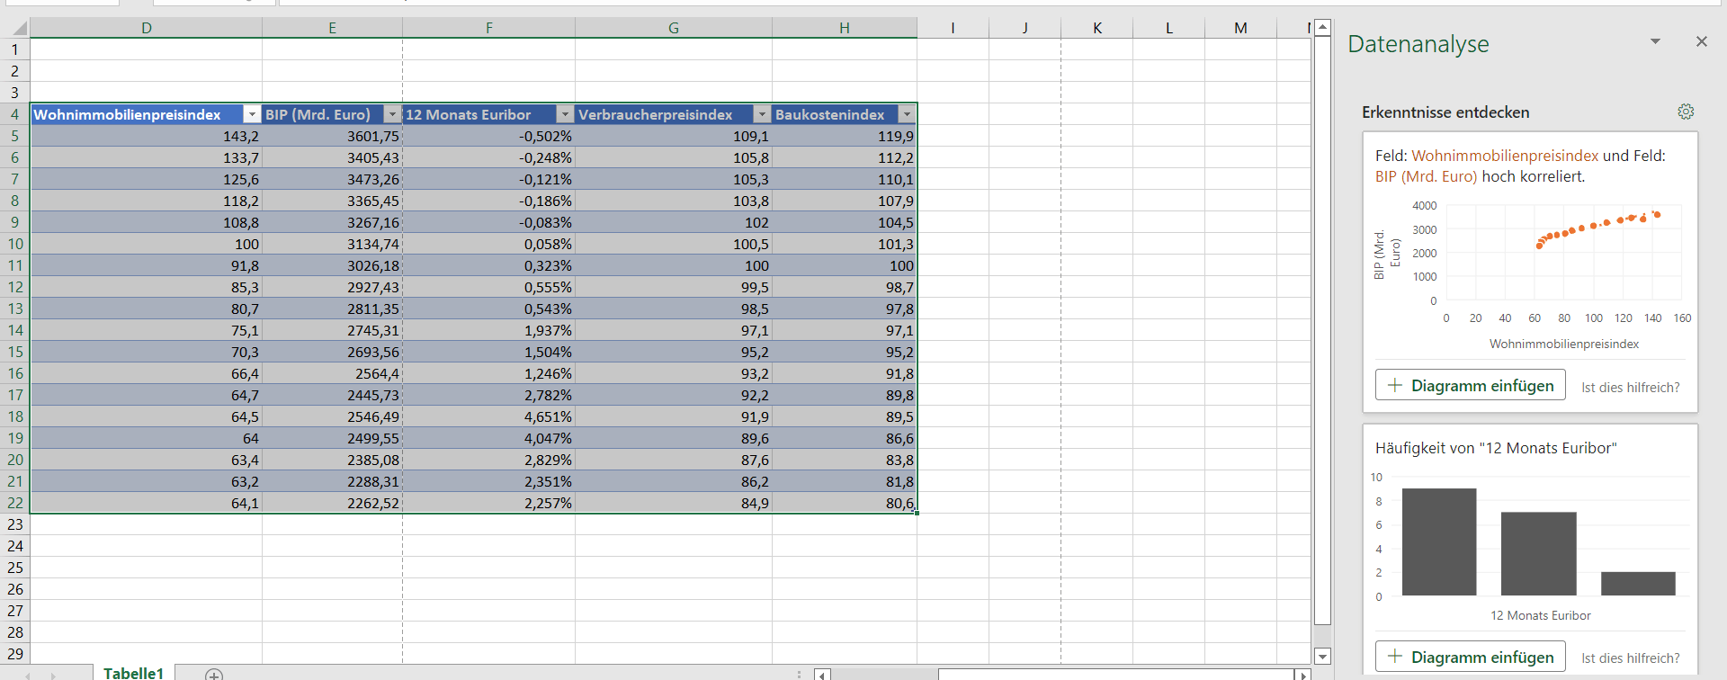Click the select-all corner triangle
The height and width of the screenshot is (680, 1727).
(15, 28)
